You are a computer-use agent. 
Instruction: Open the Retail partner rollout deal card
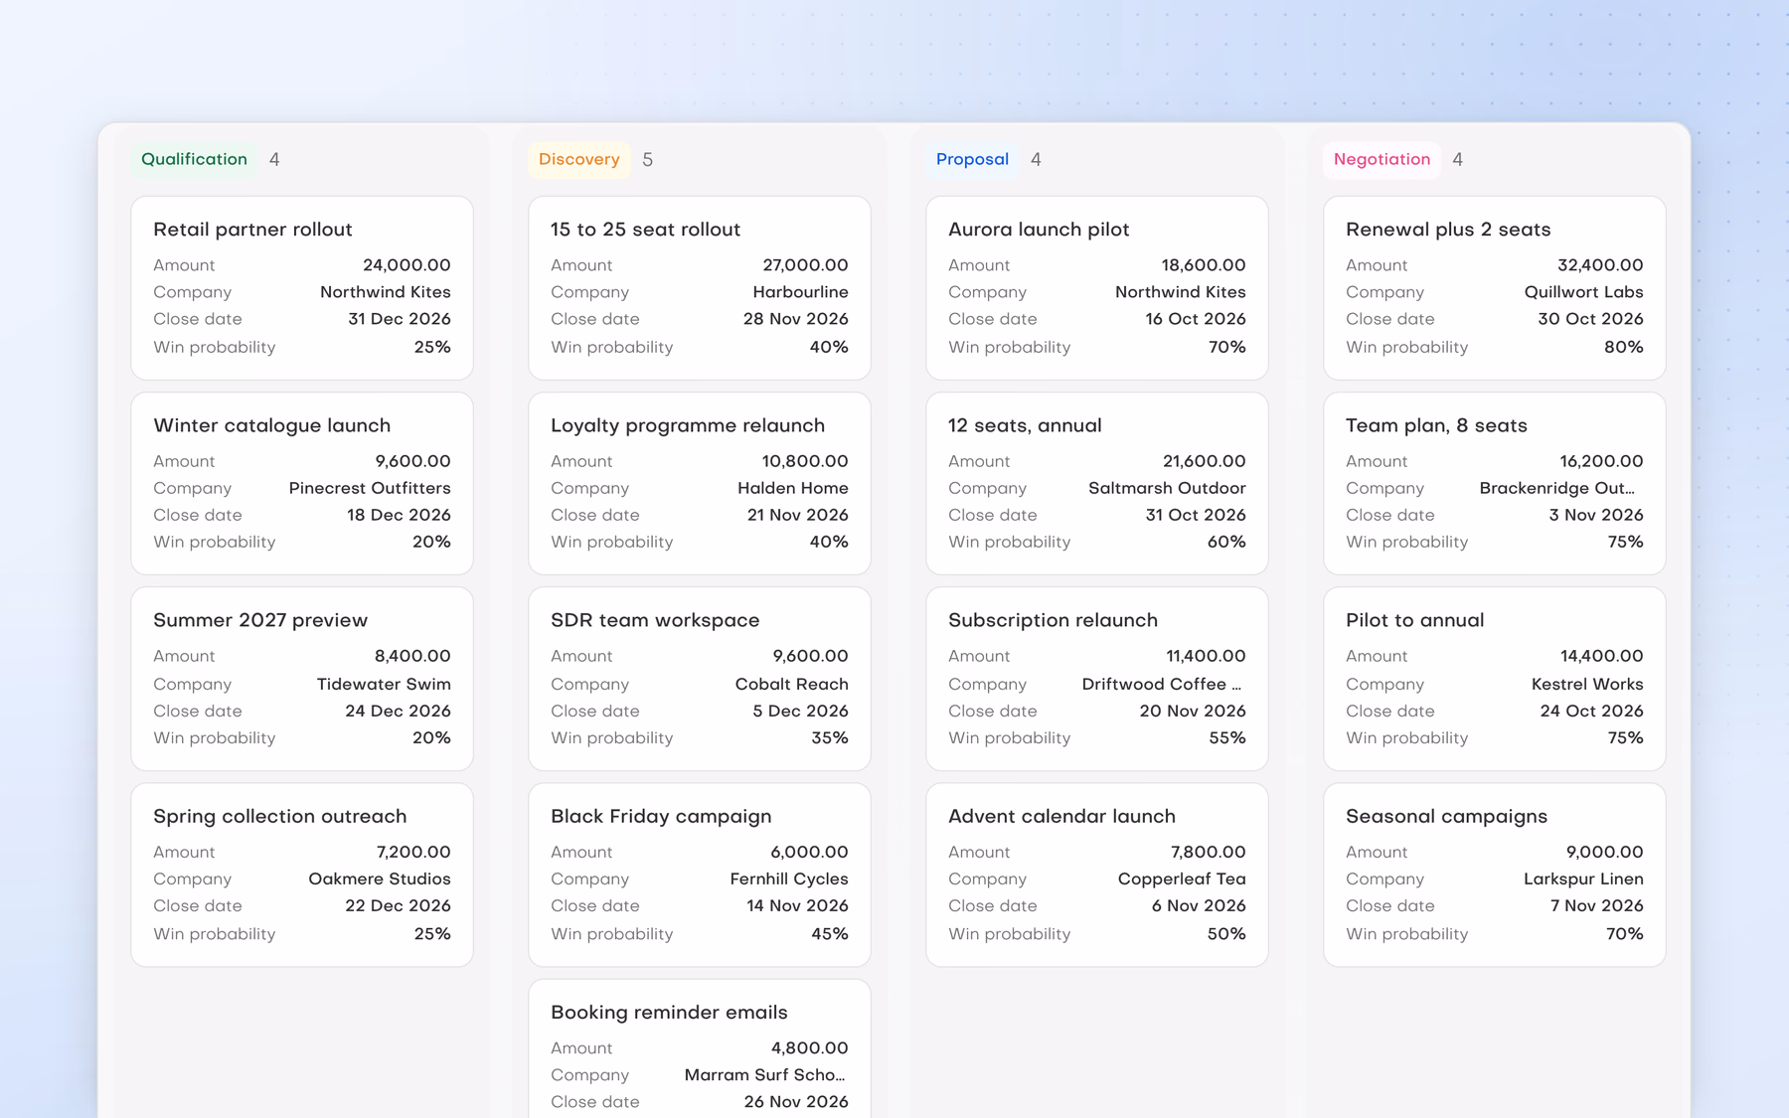302,287
